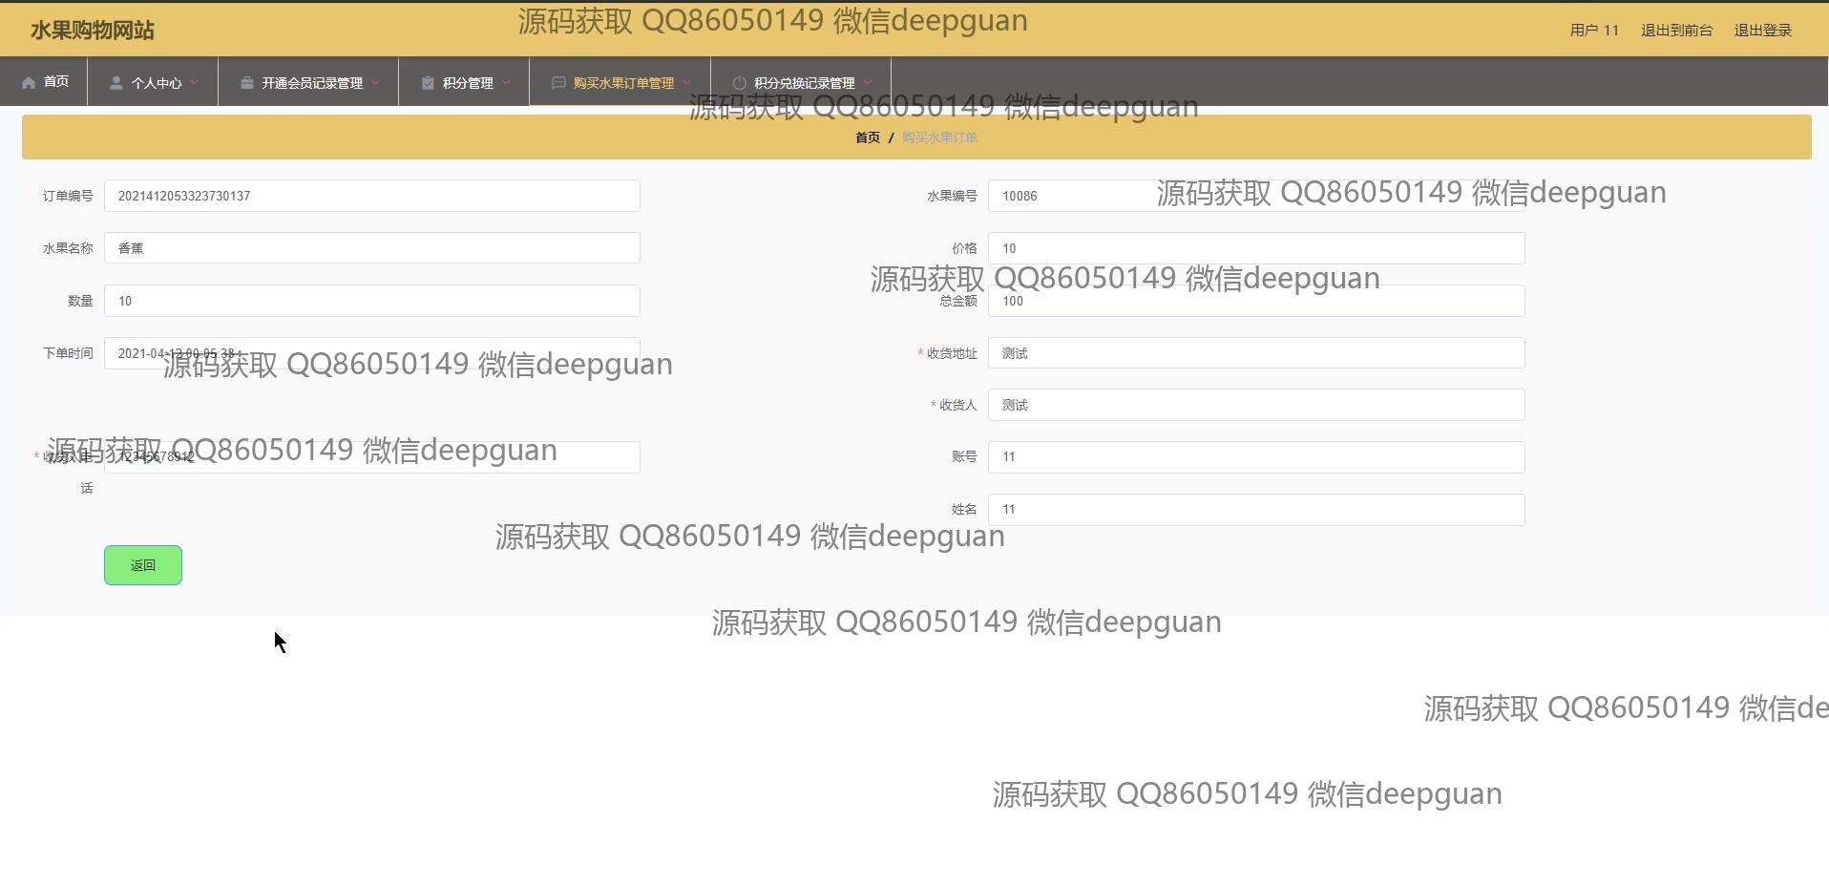Viewport: 1829px width, 886px height.
Task: Open the 购买水果订单管理 menu
Action: [622, 83]
